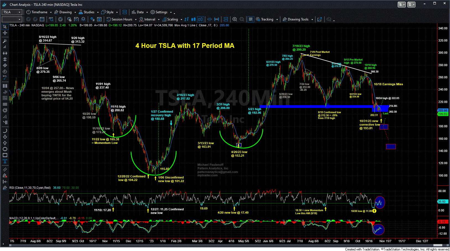Open the Data menu
The width and height of the screenshot is (450, 251).
[138, 12]
